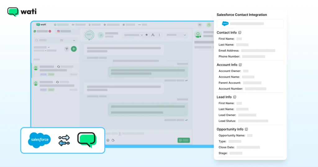The height and width of the screenshot is (167, 318).
Task: Focus the chat search field
Action: tap(55, 40)
